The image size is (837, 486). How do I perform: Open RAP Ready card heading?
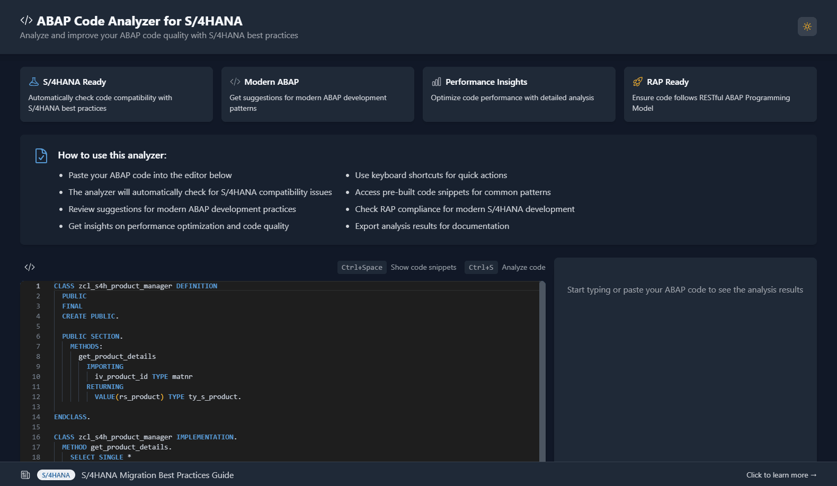(667, 82)
